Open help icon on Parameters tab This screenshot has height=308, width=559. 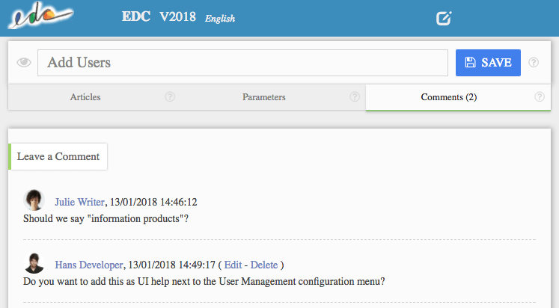355,96
